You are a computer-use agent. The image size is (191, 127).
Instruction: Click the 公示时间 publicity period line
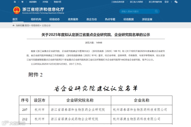57,64
